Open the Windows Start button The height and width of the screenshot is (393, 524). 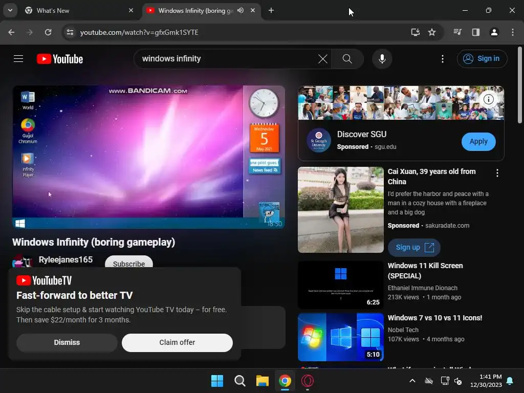click(x=217, y=381)
